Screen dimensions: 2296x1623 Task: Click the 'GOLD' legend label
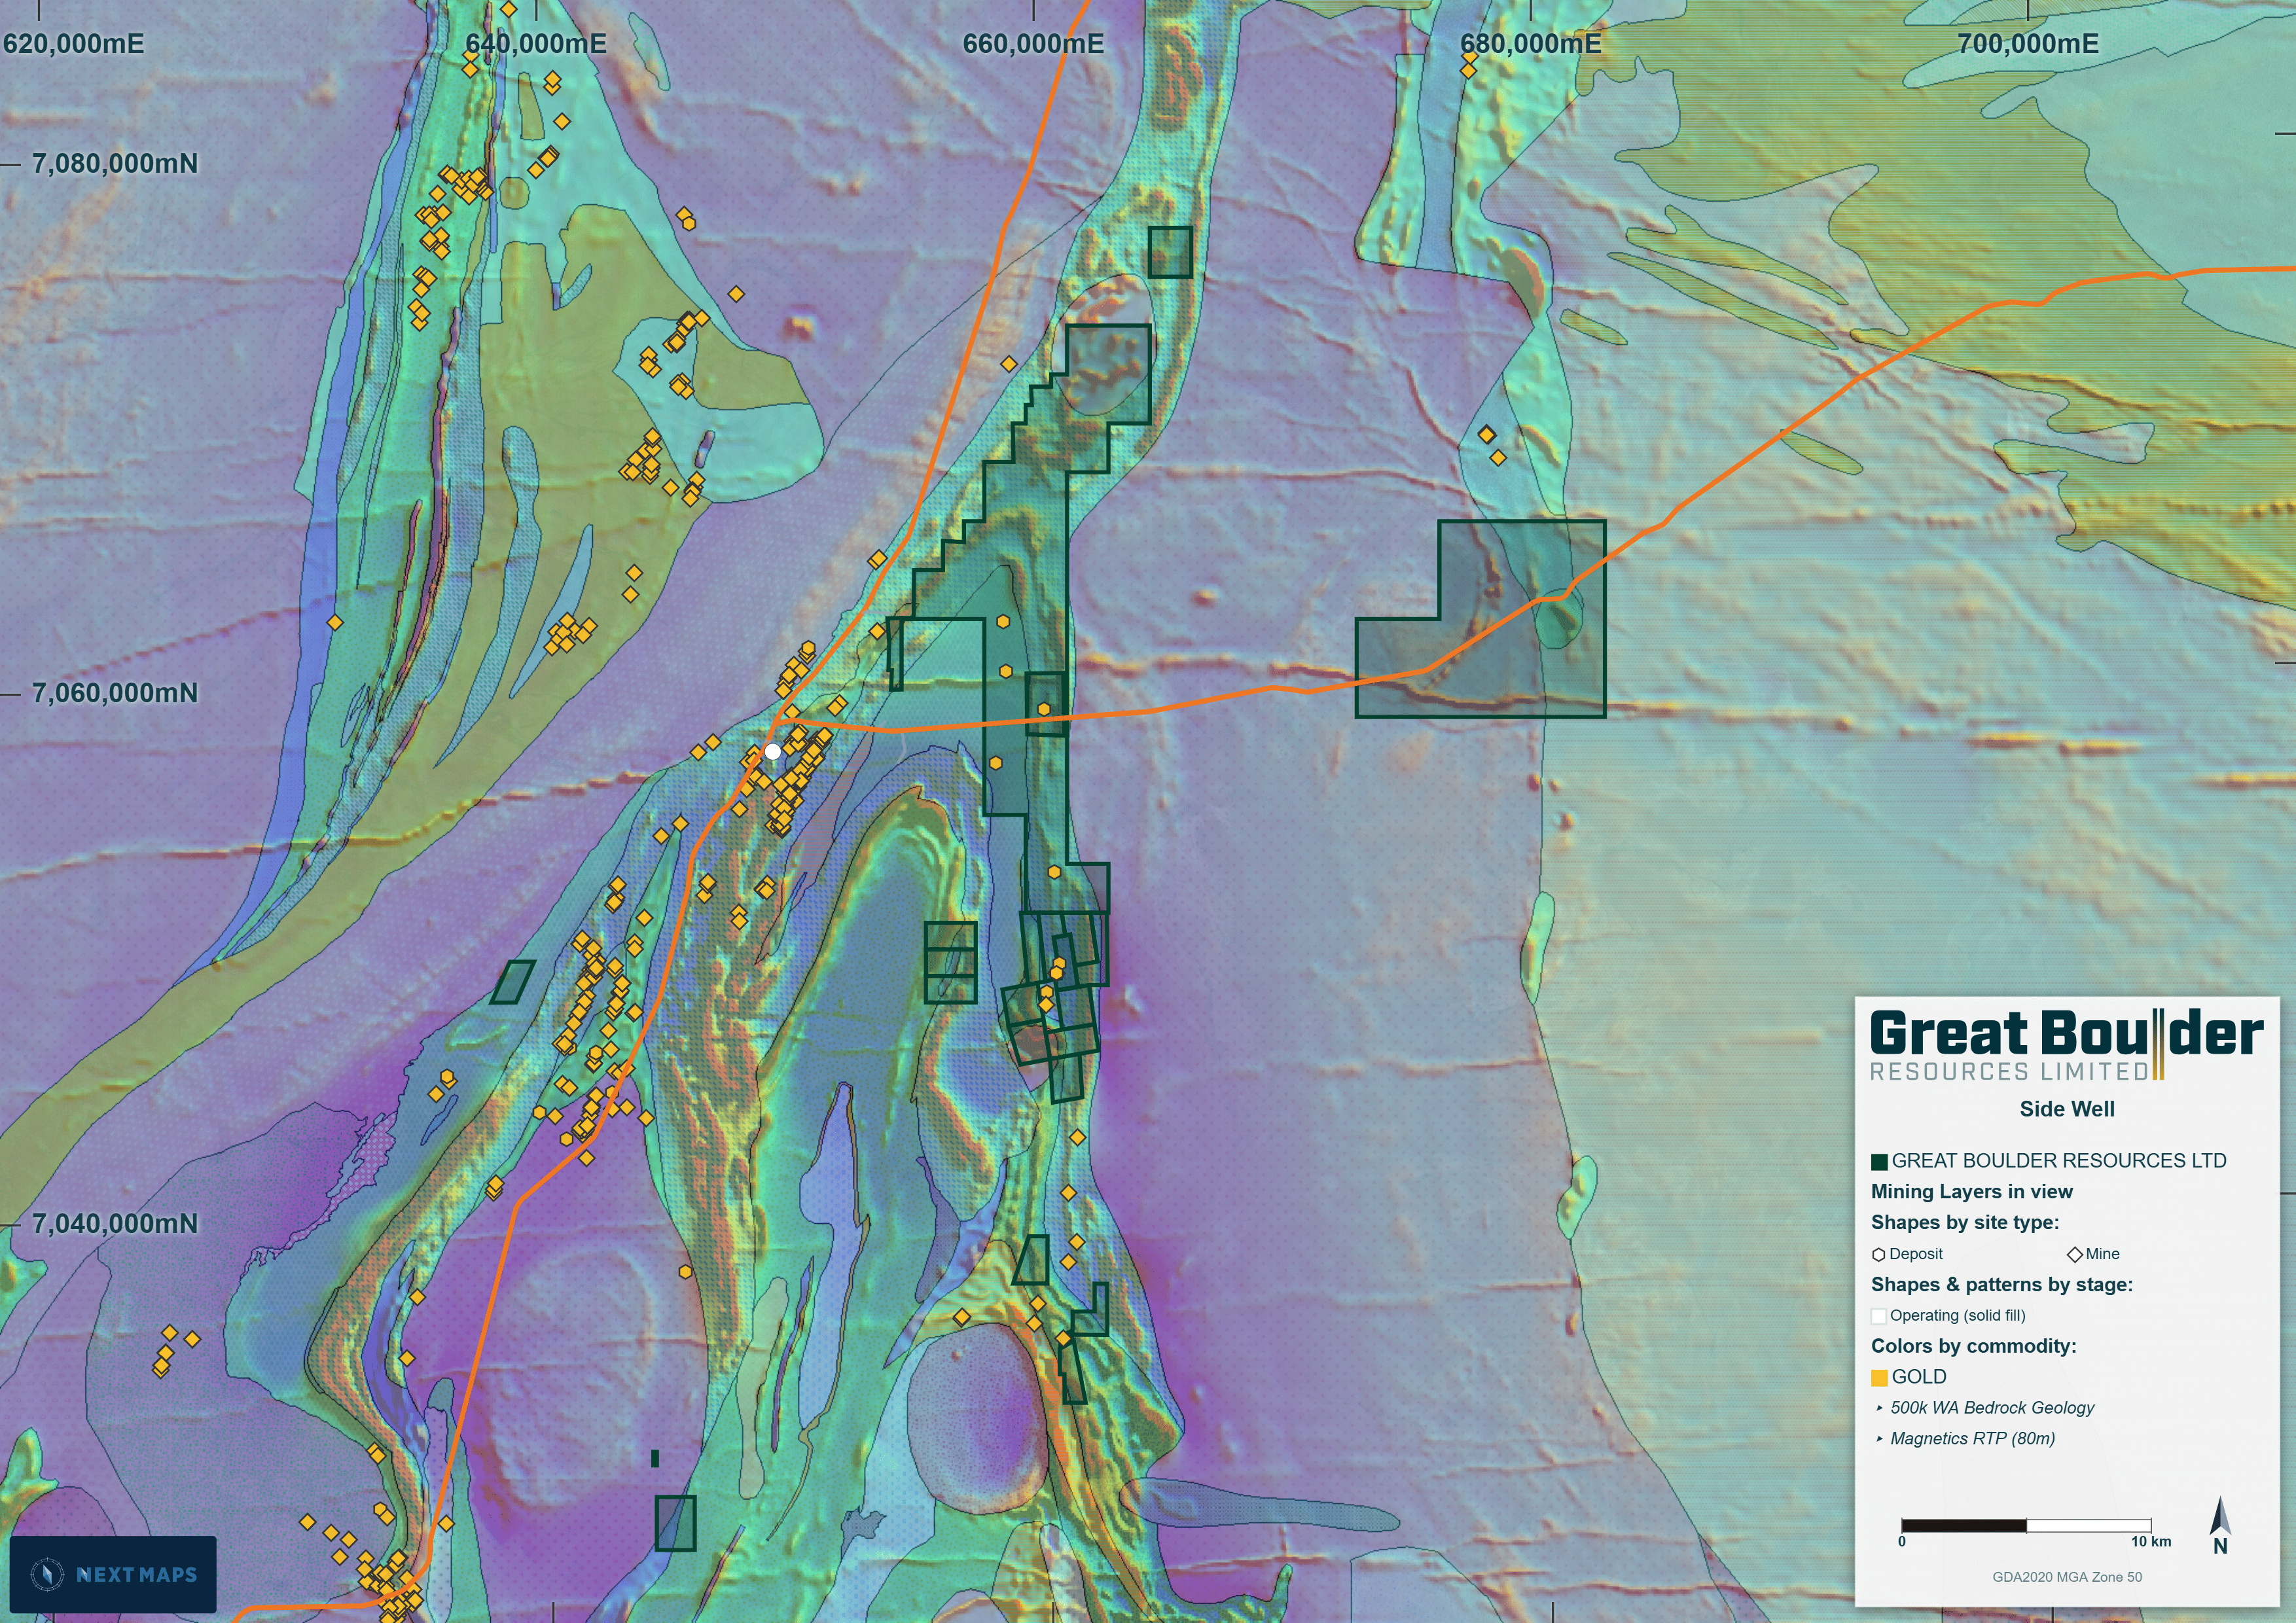coord(1919,1377)
